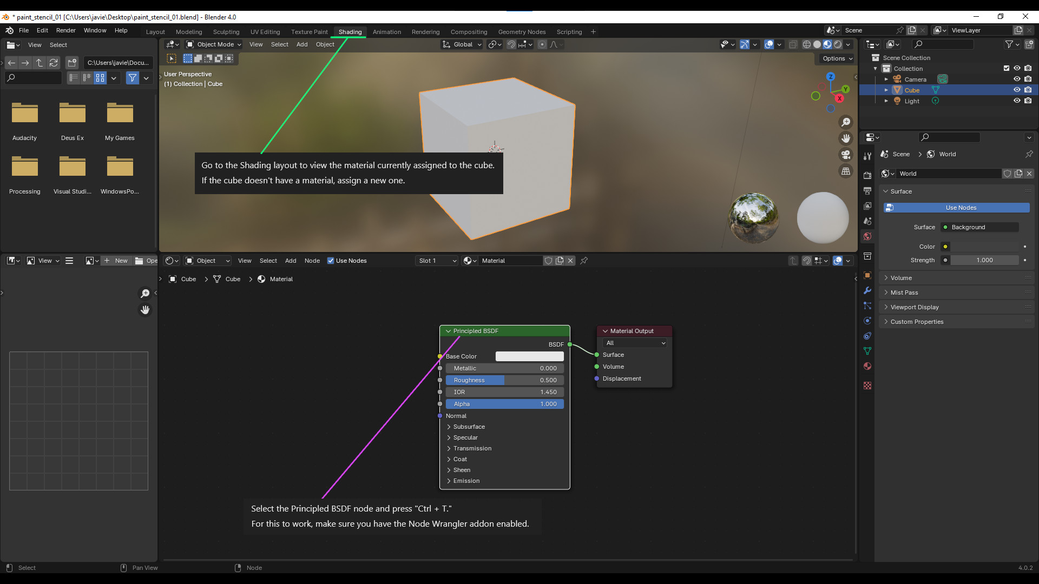1039x584 pixels.
Task: Uncheck the Collection exclude checkbox
Action: tap(1007, 68)
